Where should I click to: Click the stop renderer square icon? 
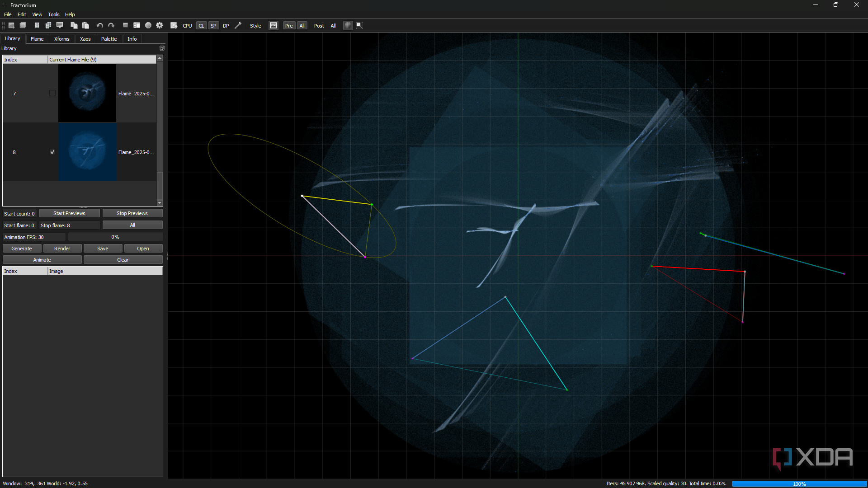tap(125, 25)
